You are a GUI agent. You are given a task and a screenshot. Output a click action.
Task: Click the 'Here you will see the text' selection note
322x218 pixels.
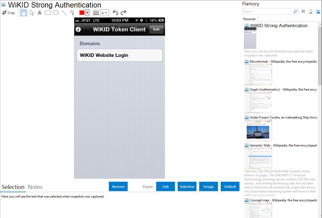(x=53, y=196)
